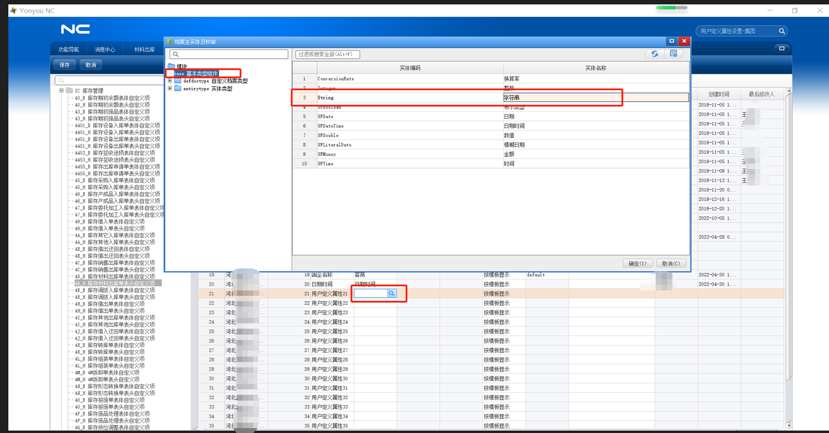The width and height of the screenshot is (829, 433).
Task: Select the UFDate row
Action: click(490, 117)
